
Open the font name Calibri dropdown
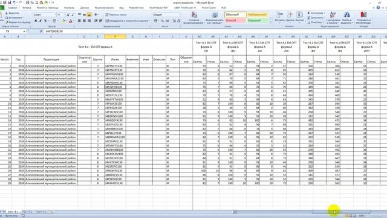click(55, 15)
